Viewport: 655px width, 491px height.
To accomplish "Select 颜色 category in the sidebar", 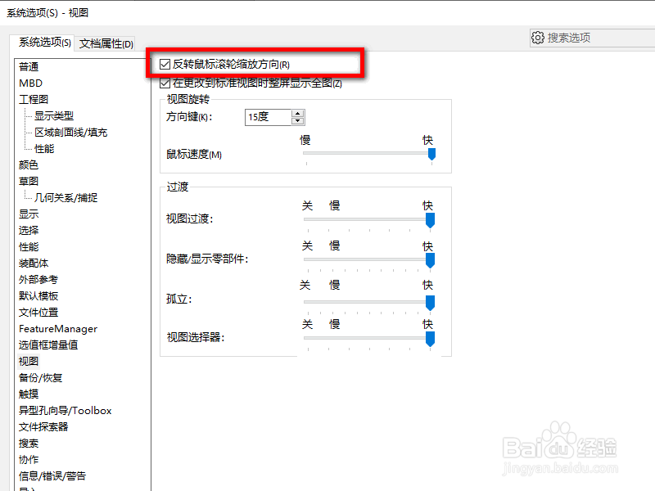I will [29, 164].
